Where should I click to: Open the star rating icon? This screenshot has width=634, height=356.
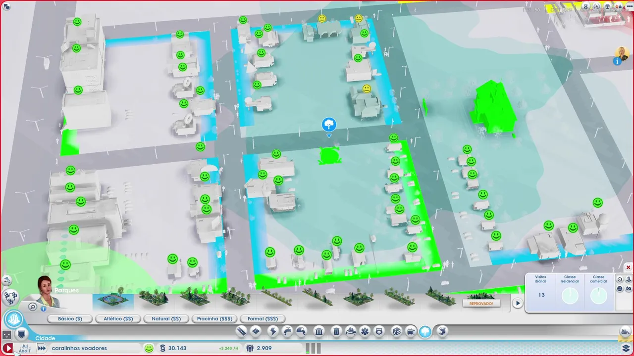(x=596, y=7)
